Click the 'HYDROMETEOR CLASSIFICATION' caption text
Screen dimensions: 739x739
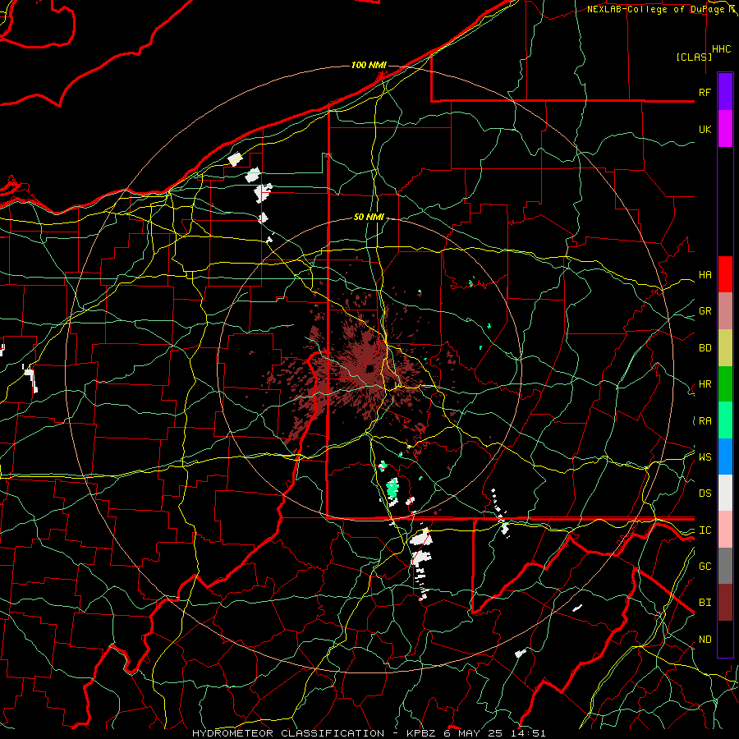(x=288, y=733)
